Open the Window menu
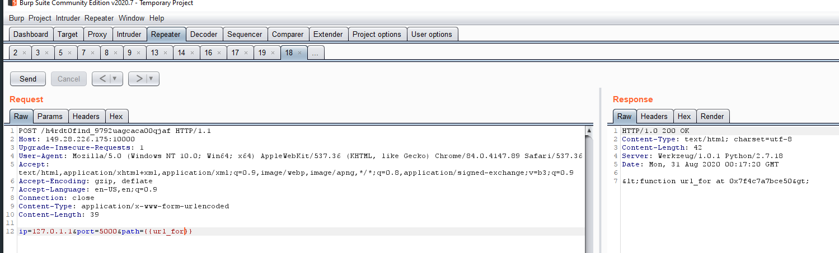 click(132, 18)
